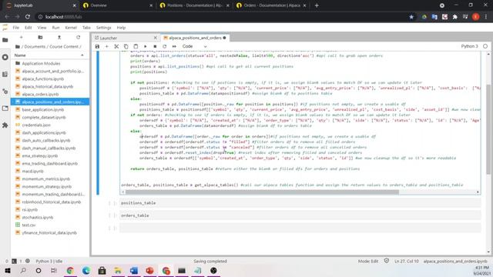Refresh the file list
Image resolution: width=493 pixels, height=277 pixels.
78,38
